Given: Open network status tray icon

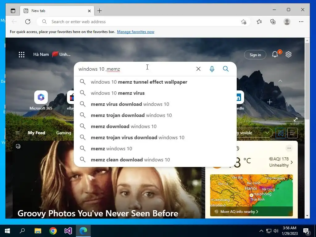Looking at the screenshot, I should [269, 231].
